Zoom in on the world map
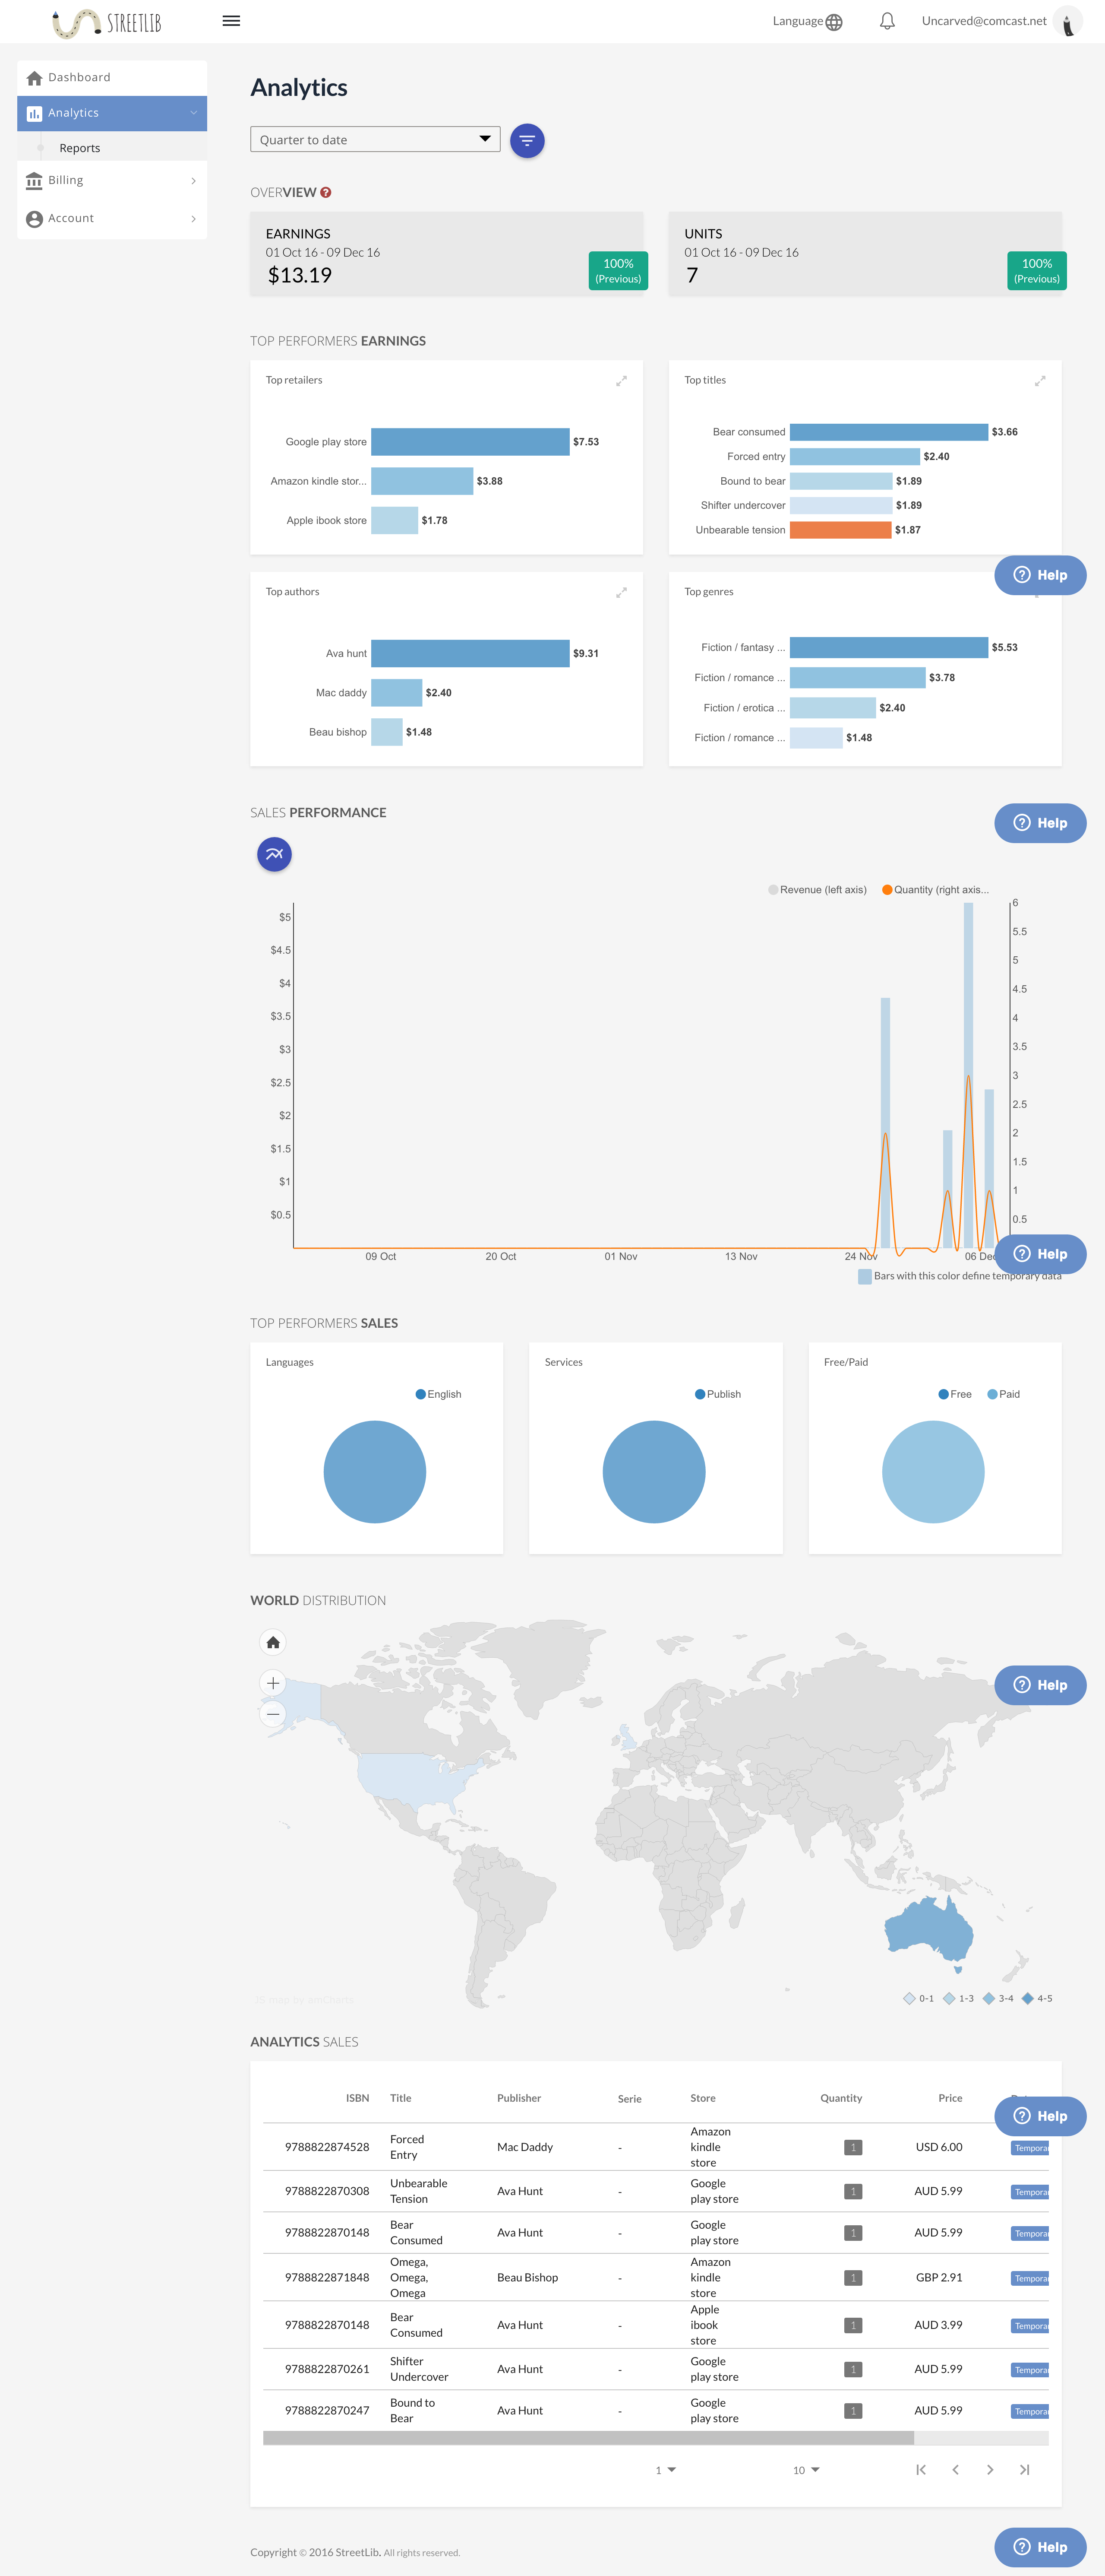 pos(273,1683)
